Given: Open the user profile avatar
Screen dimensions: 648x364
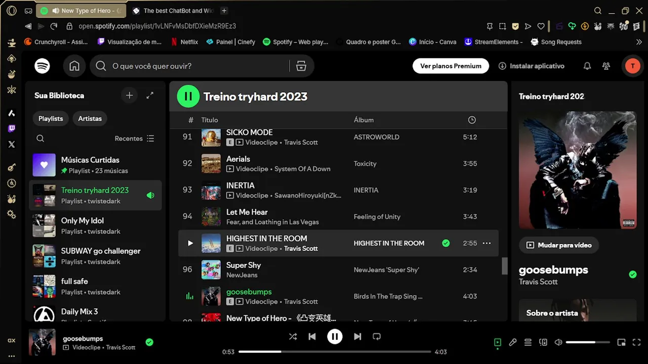Looking at the screenshot, I should 632,66.
